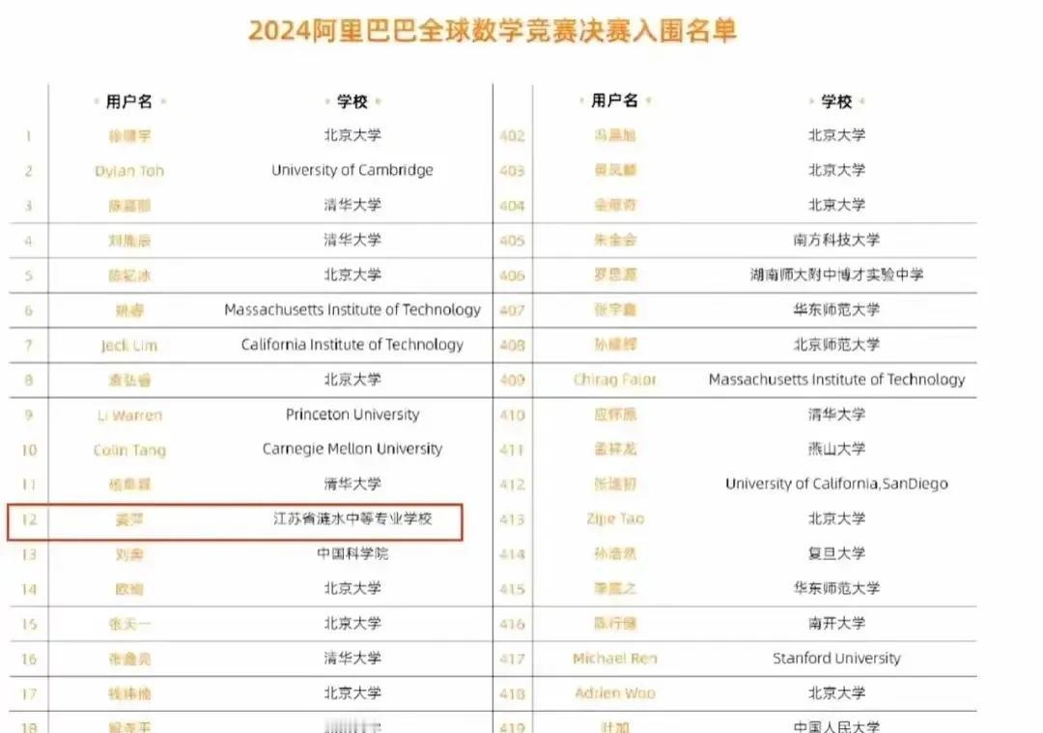Click 复旦大学 in row 414

point(836,553)
